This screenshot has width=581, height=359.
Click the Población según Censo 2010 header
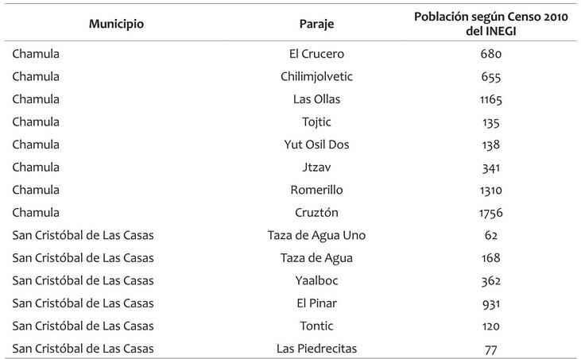pos(491,24)
